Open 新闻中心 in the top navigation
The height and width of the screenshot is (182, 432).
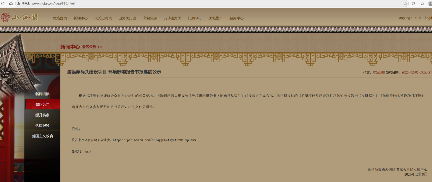click(81, 18)
